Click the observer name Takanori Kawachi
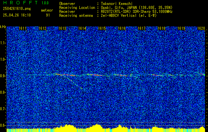 [117, 4]
